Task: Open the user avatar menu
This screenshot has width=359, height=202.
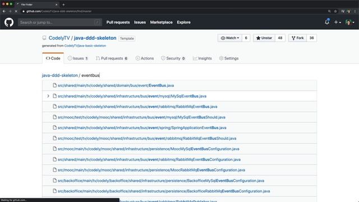Action: tap(350, 22)
